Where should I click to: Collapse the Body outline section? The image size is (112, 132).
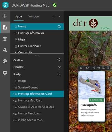60,75
